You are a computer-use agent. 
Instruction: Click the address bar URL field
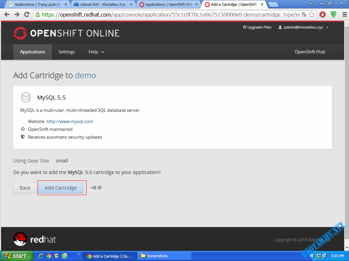tap(170, 15)
